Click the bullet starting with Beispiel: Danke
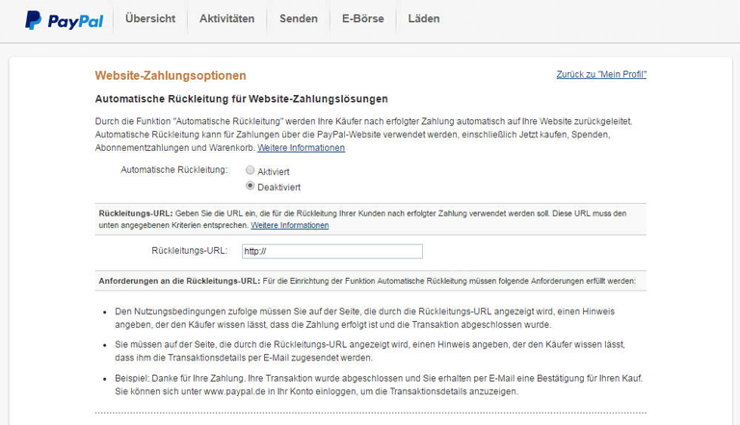 pyautogui.click(x=379, y=385)
